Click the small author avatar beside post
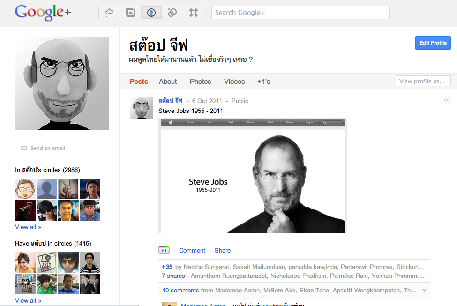457x306 pixels. [x=142, y=108]
